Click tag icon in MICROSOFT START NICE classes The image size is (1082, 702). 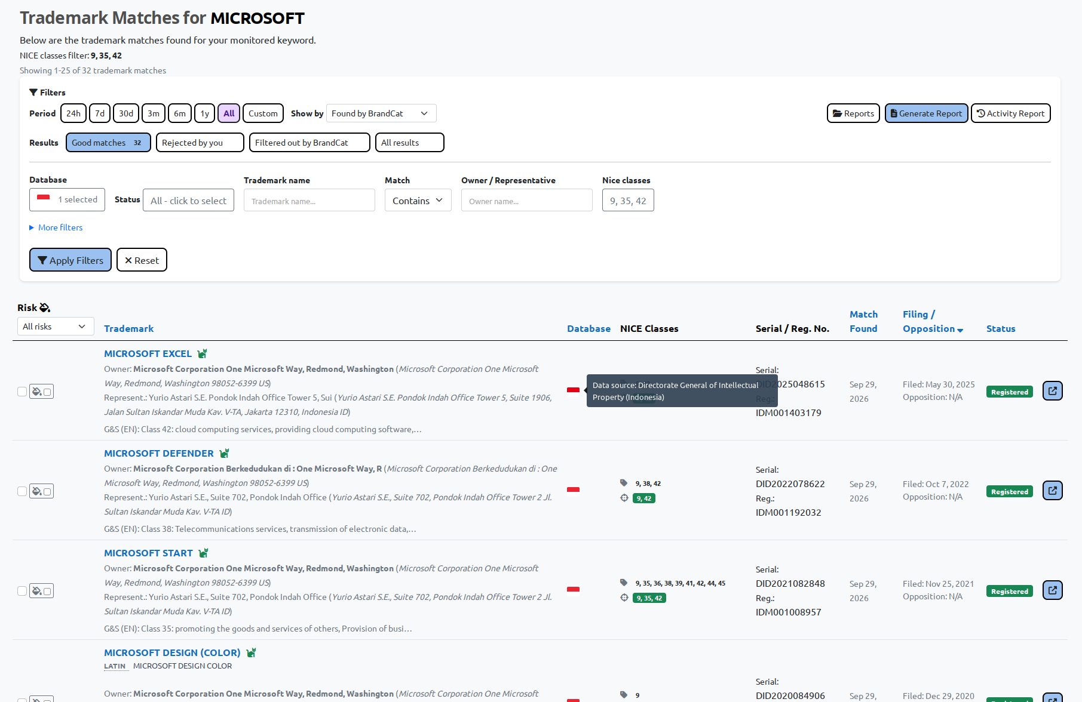(624, 583)
